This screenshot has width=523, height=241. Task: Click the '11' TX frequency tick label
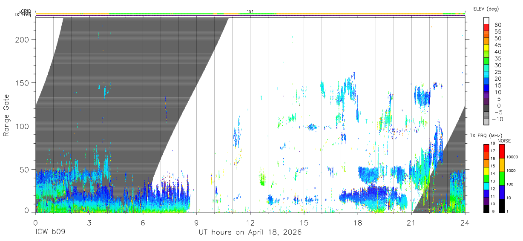pos(494,197)
